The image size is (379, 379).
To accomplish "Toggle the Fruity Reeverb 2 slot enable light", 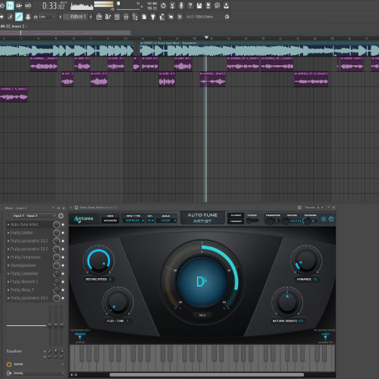I will [63, 282].
